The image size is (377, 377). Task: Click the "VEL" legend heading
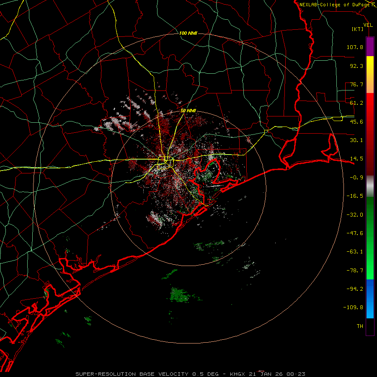[368, 25]
